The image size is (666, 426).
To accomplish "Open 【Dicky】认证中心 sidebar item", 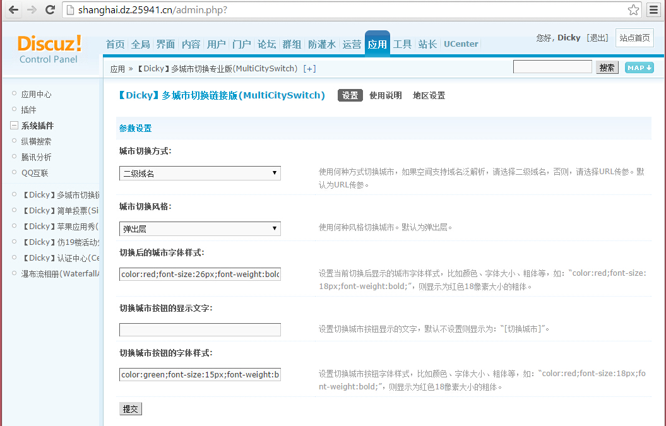I will tap(60, 257).
